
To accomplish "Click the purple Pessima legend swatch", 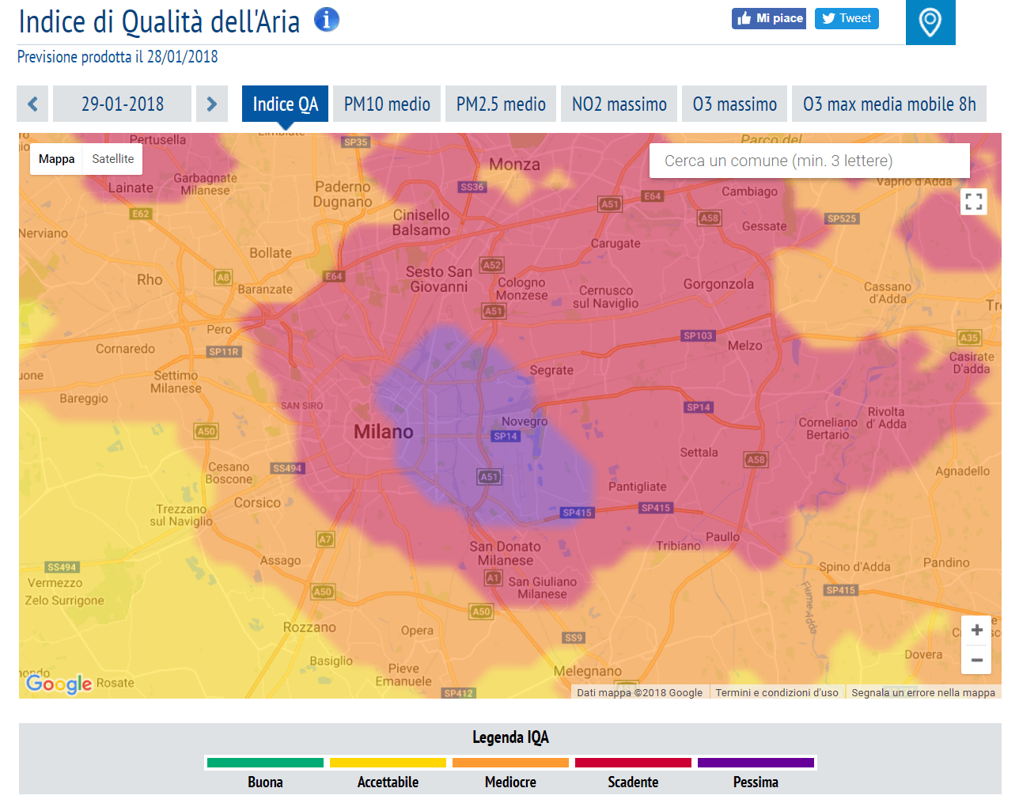I will click(756, 763).
